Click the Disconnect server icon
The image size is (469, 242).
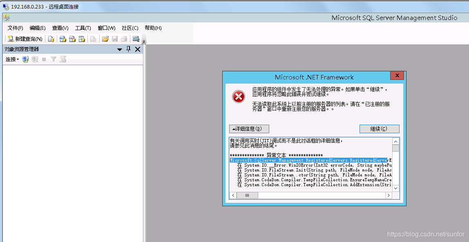point(35,59)
